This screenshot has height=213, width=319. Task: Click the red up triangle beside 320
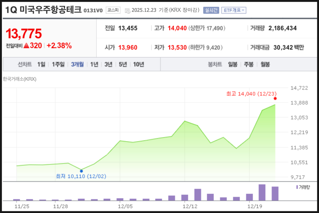26,46
